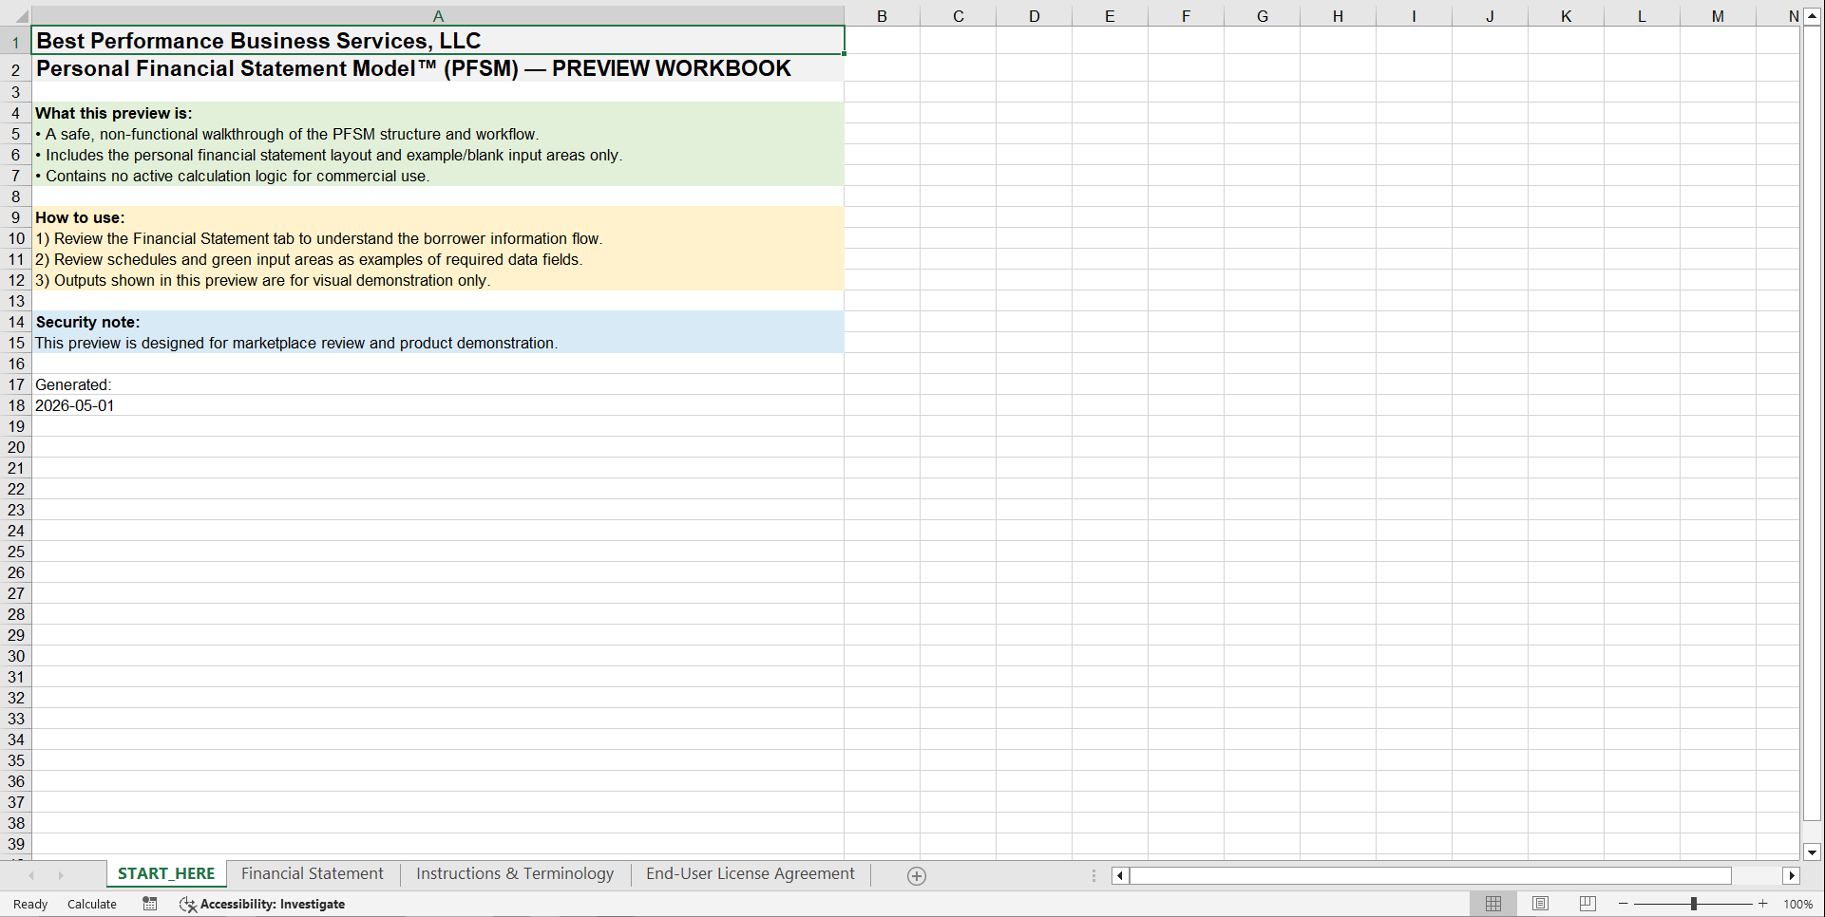This screenshot has width=1825, height=917.
Task: Open End-User License Agreement sheet tab
Action: [750, 873]
